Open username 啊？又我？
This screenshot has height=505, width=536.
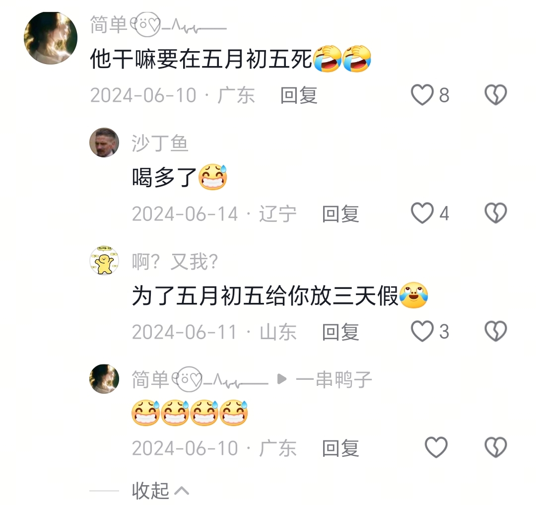[175, 262]
